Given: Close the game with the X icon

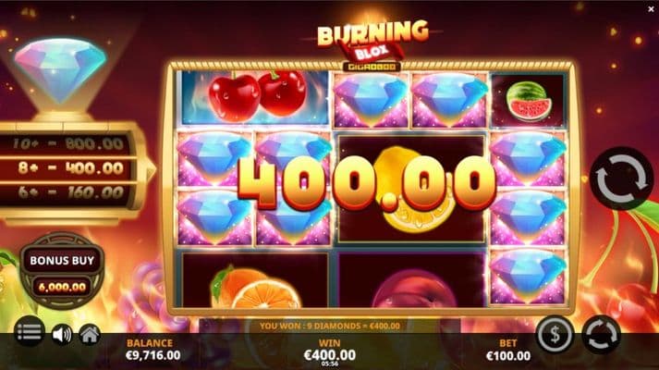Looking at the screenshot, I should (651, 8).
